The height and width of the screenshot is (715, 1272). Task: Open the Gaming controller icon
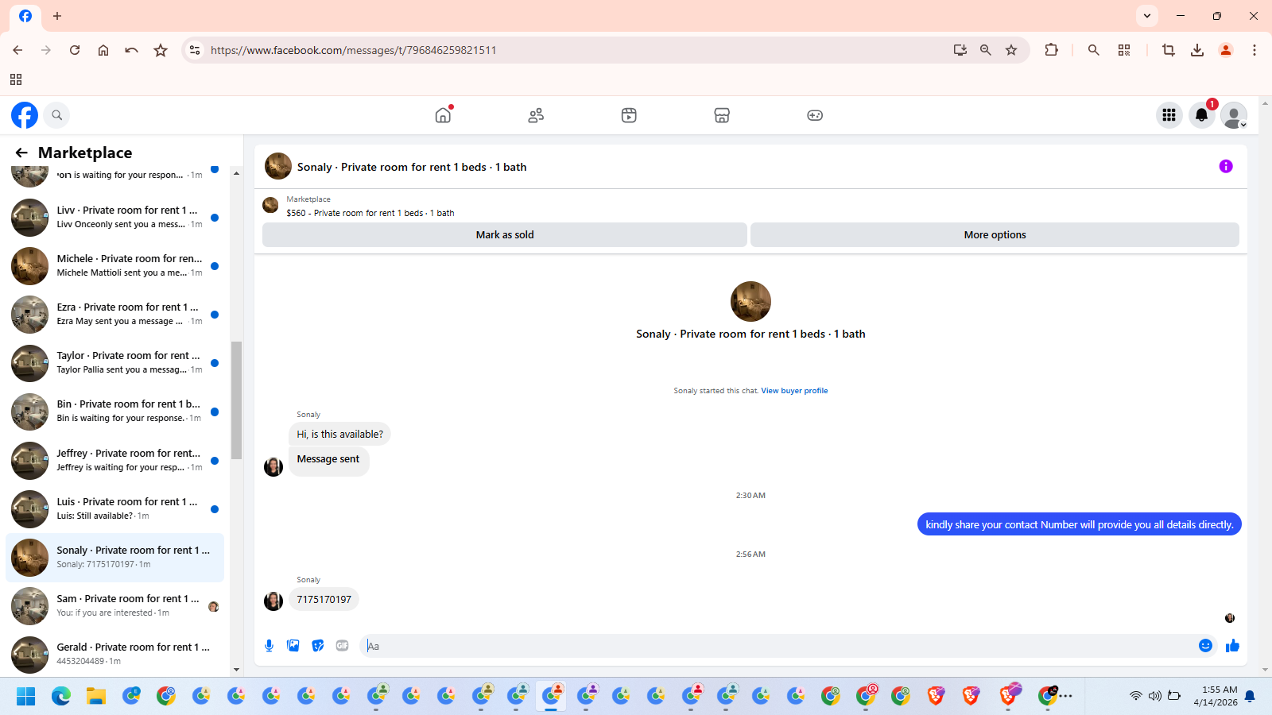815,115
